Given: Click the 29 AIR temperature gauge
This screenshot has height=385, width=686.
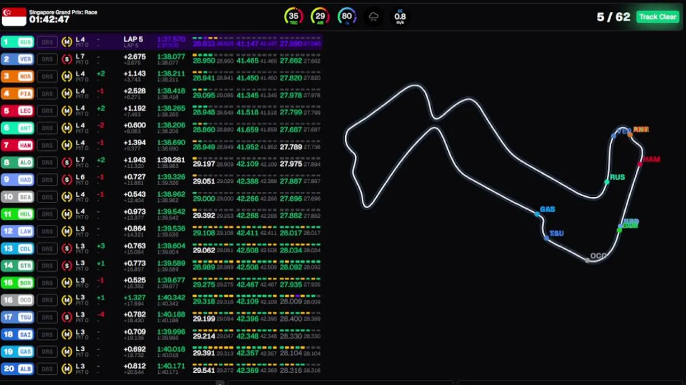Looking at the screenshot, I should pyautogui.click(x=320, y=17).
